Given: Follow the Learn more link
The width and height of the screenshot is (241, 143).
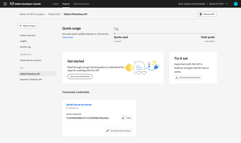Looking at the screenshot, I should point(67,37).
